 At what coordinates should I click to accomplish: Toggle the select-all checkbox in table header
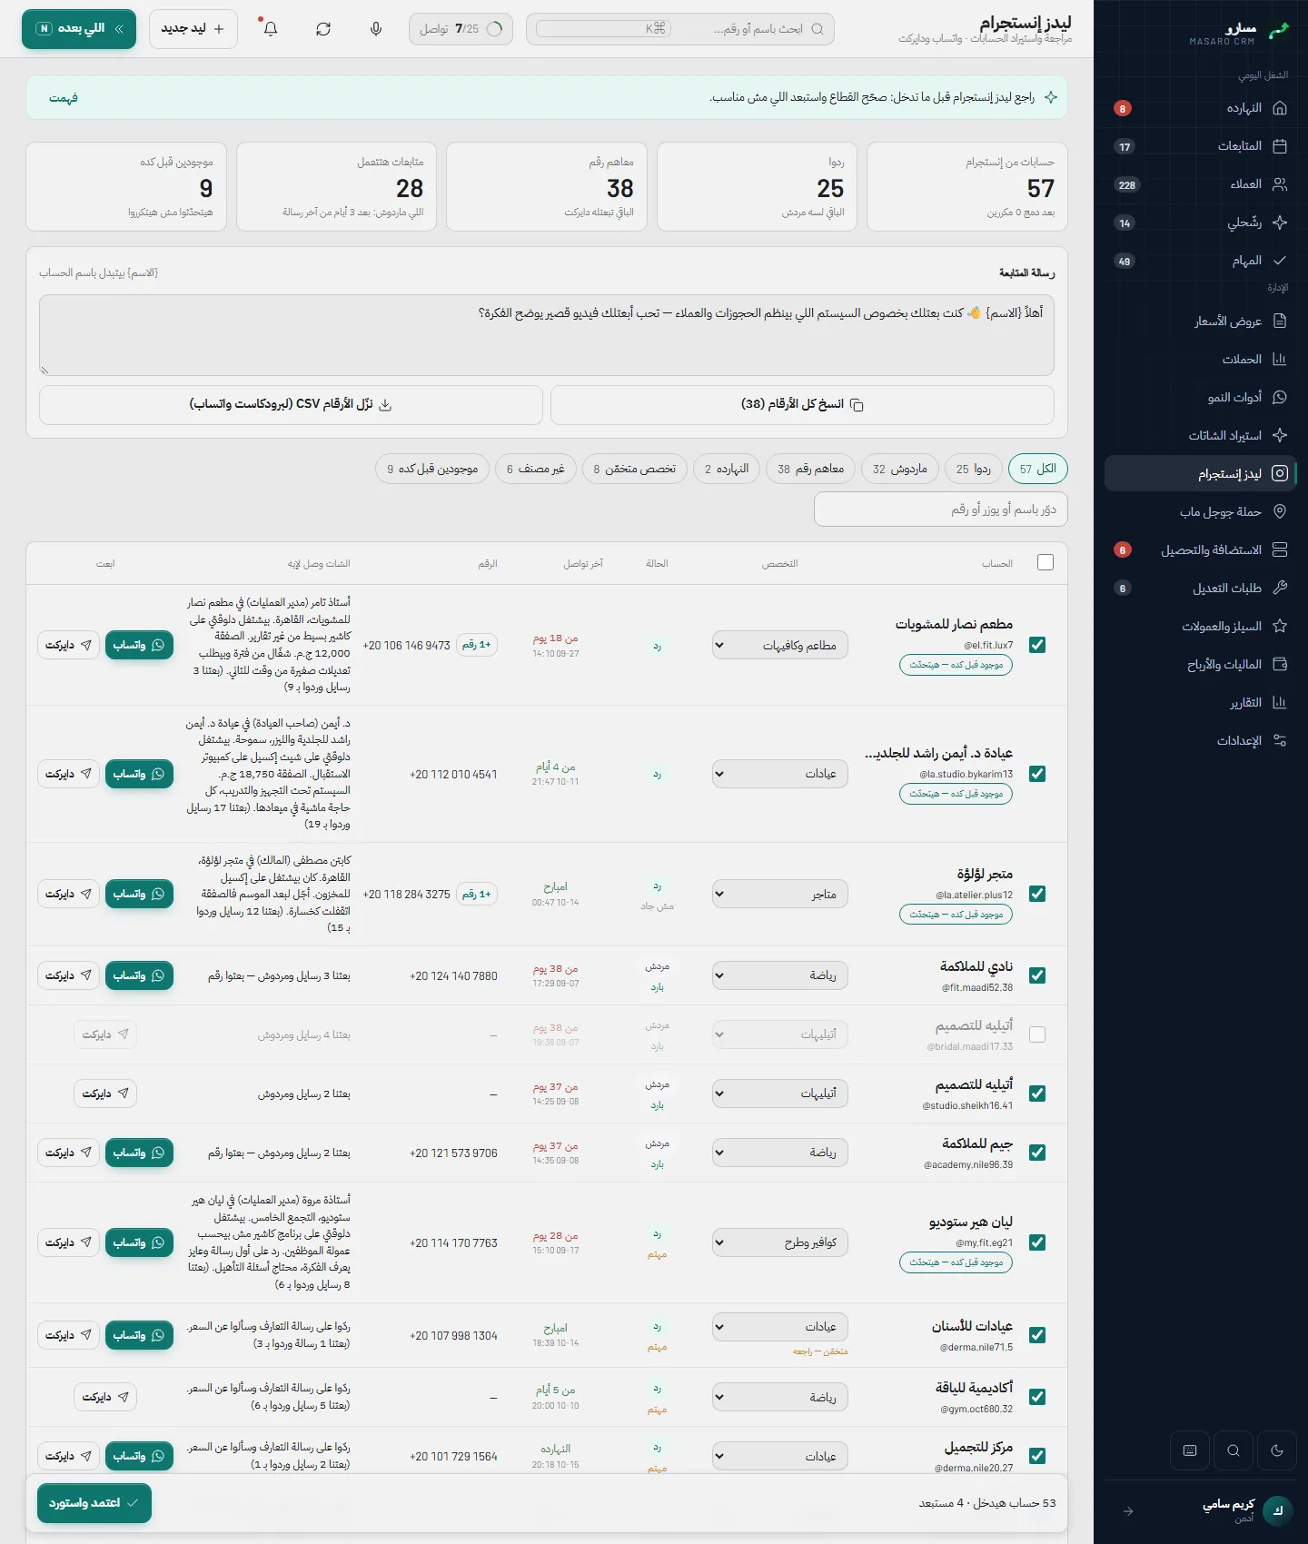1045,562
